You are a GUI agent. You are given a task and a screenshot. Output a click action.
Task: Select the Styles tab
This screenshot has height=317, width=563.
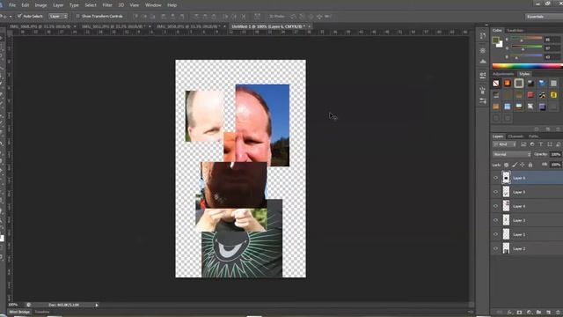pyautogui.click(x=524, y=74)
